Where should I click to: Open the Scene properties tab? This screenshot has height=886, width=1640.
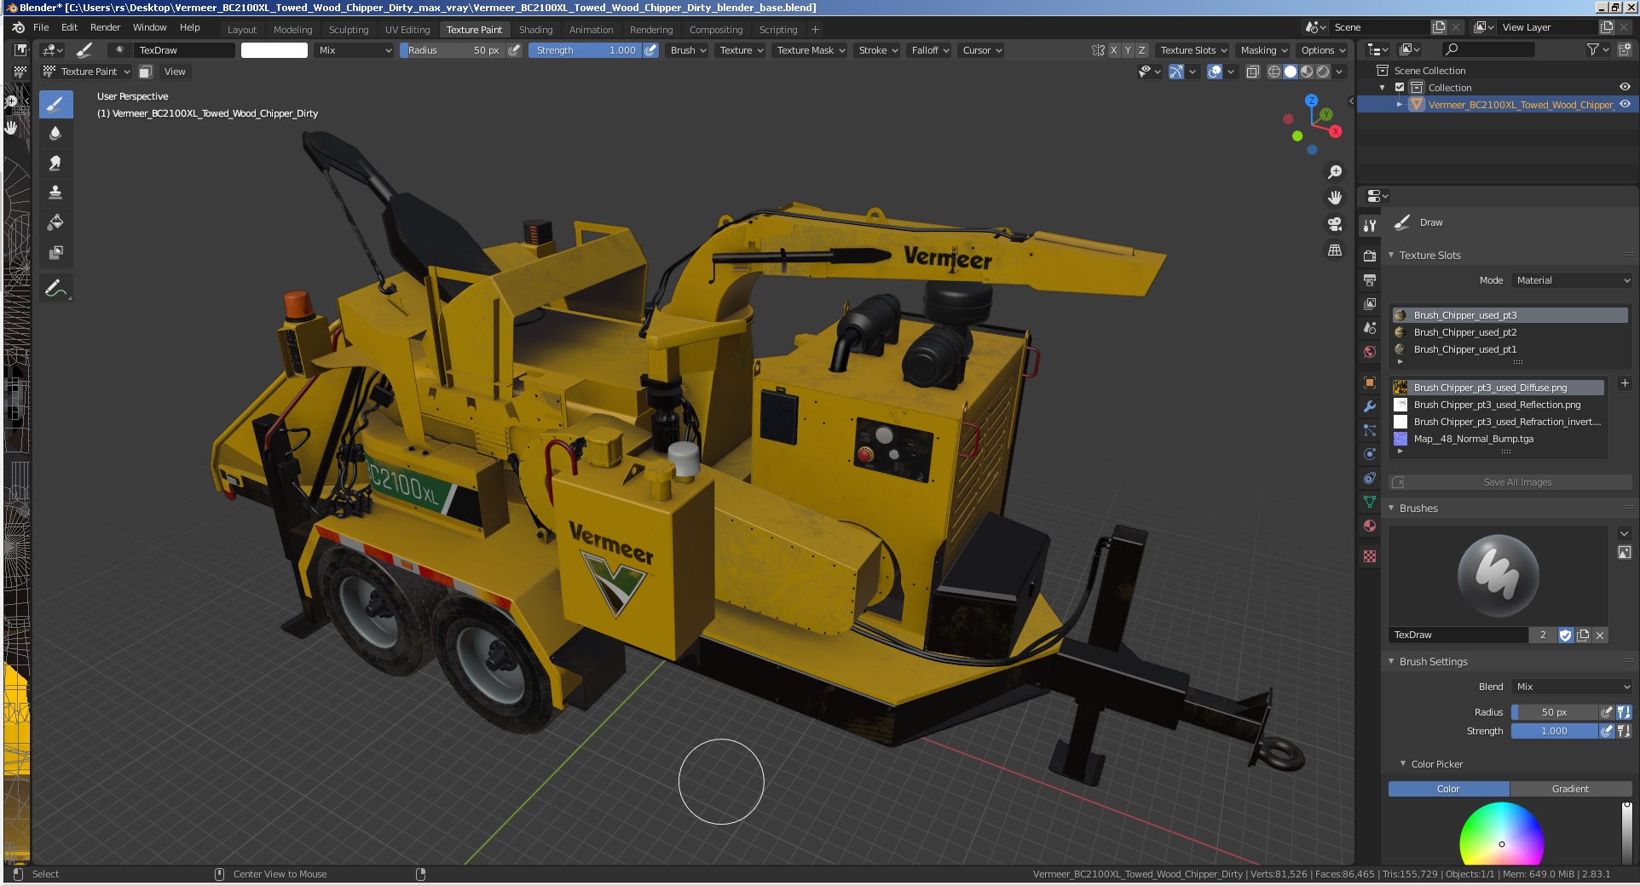[x=1370, y=327]
